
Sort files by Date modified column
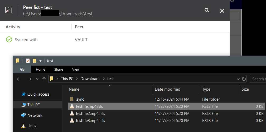(167, 89)
